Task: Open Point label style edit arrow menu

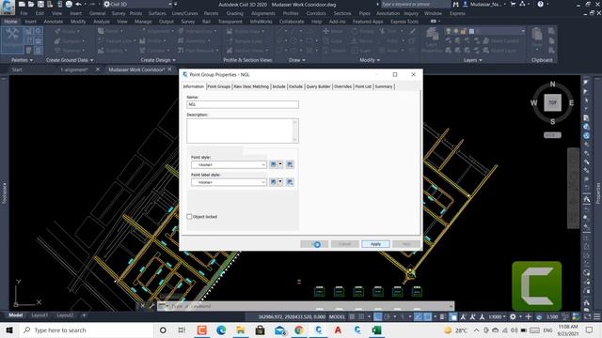Action: coord(280,182)
